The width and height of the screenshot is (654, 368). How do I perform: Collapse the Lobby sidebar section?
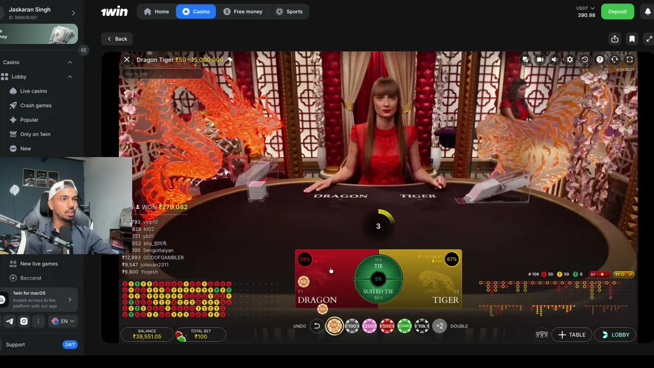coord(70,77)
